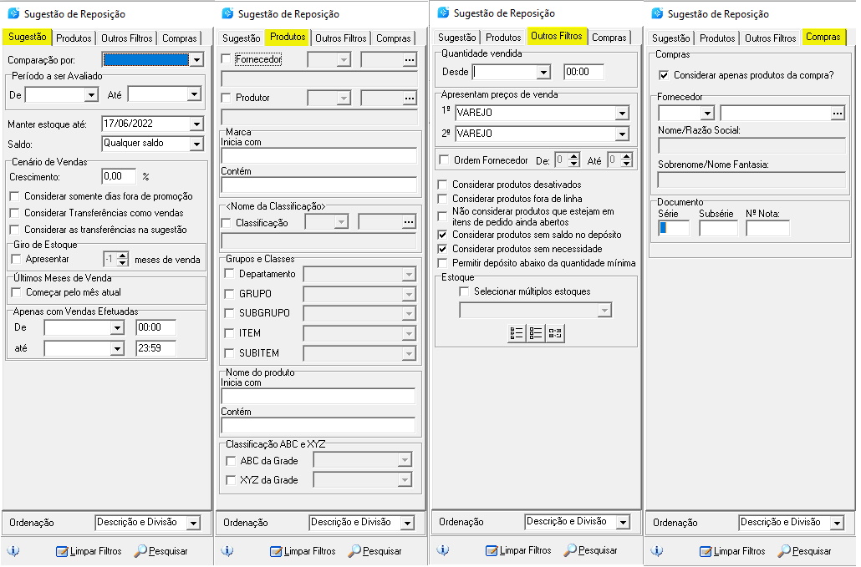This screenshot has height=567, width=861.
Task: Open the 'Manter estoque até' date dropdown
Action: (x=196, y=124)
